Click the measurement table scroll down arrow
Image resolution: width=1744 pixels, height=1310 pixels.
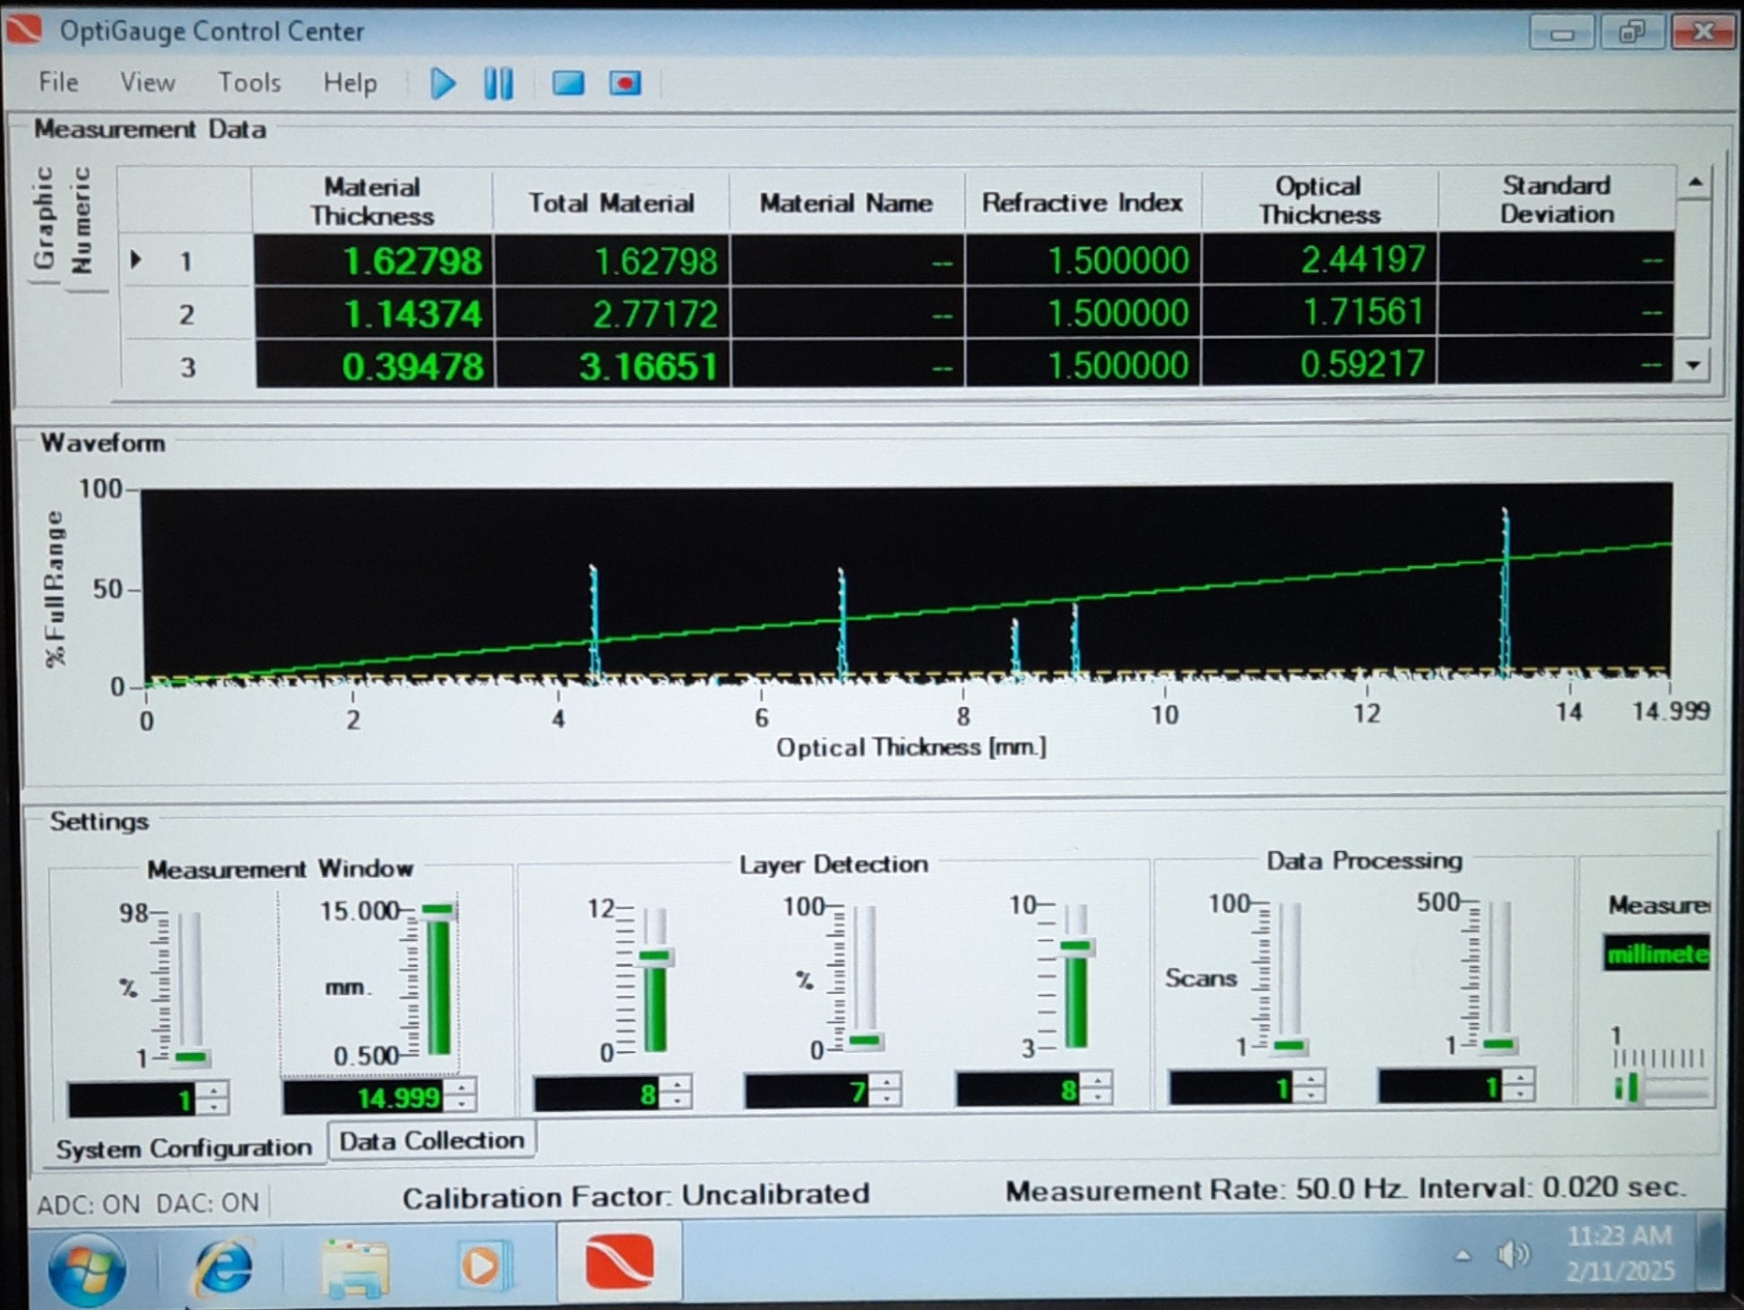point(1693,365)
